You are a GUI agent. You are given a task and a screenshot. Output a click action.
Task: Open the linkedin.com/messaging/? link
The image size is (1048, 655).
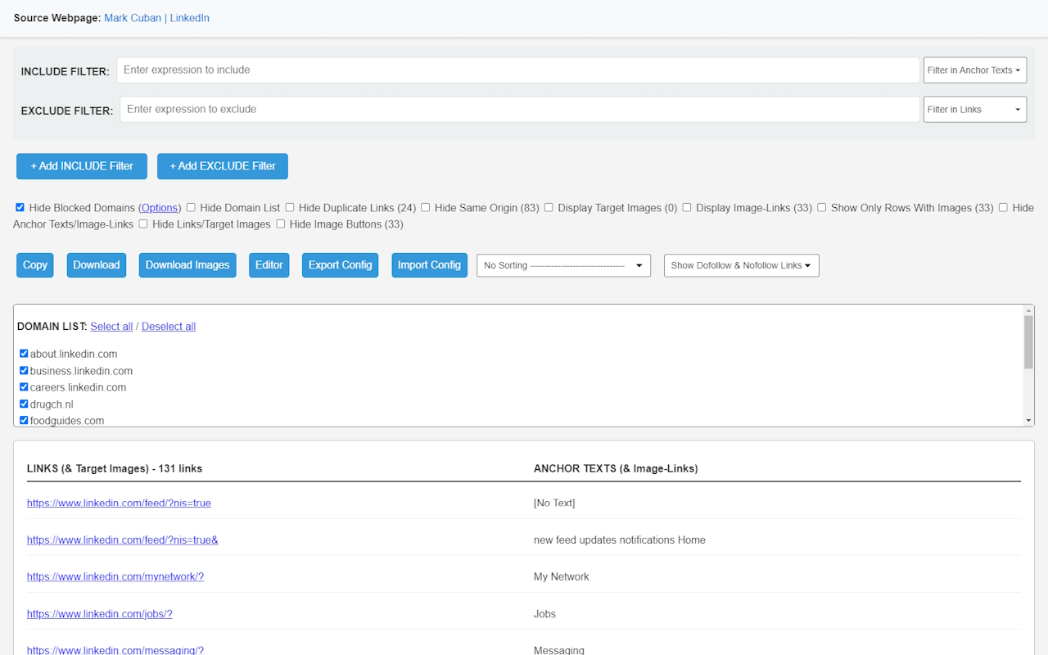click(x=115, y=650)
